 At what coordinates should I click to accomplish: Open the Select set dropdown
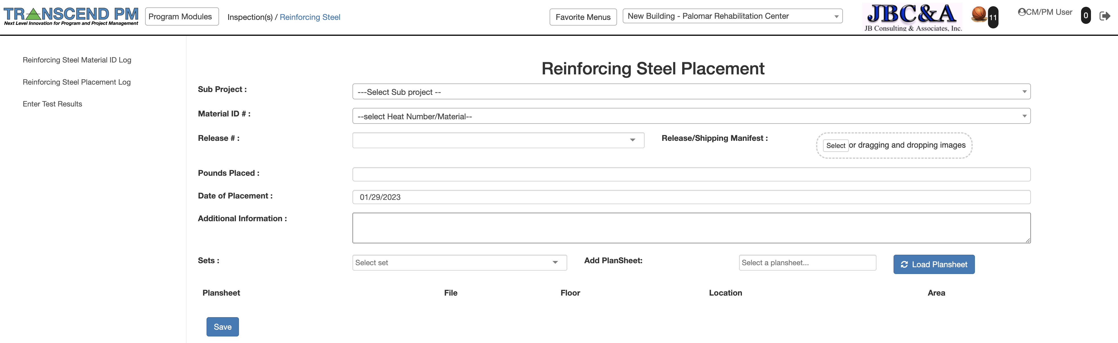pos(460,262)
